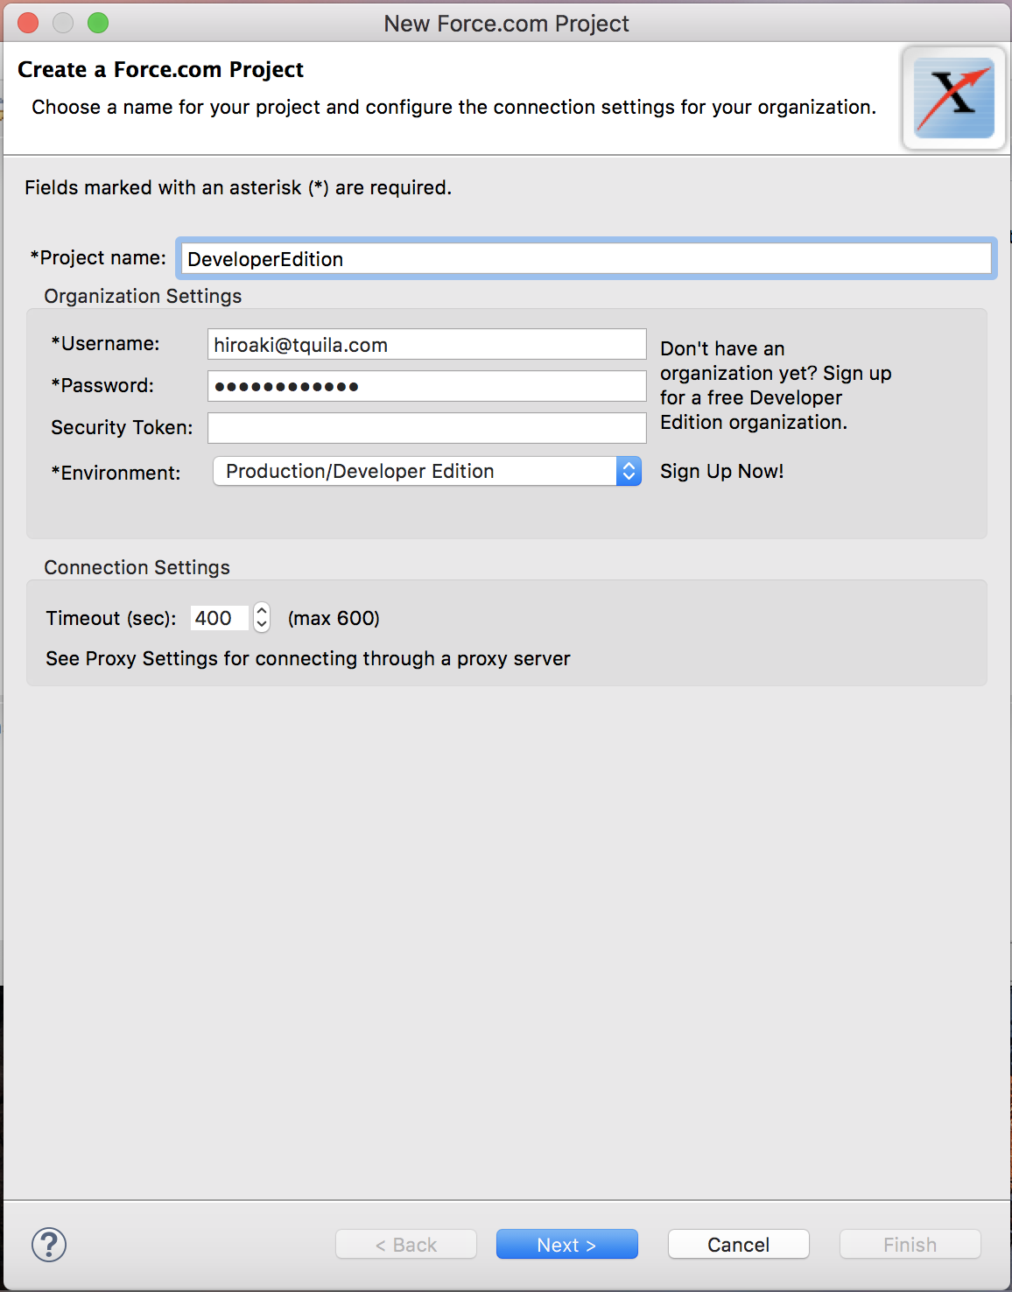Click the Sign Up Now! link

[722, 471]
